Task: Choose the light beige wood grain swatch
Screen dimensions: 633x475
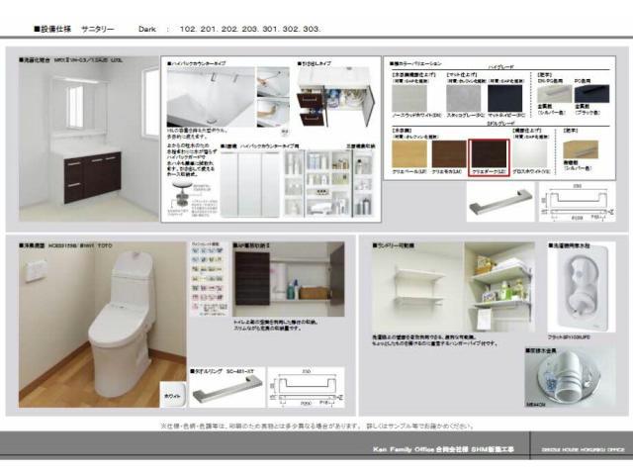Action: 409,154
